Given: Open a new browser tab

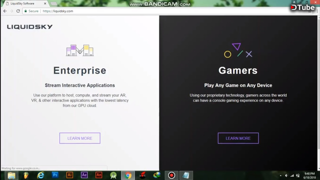Looking at the screenshot, I should pyautogui.click(x=53, y=4).
